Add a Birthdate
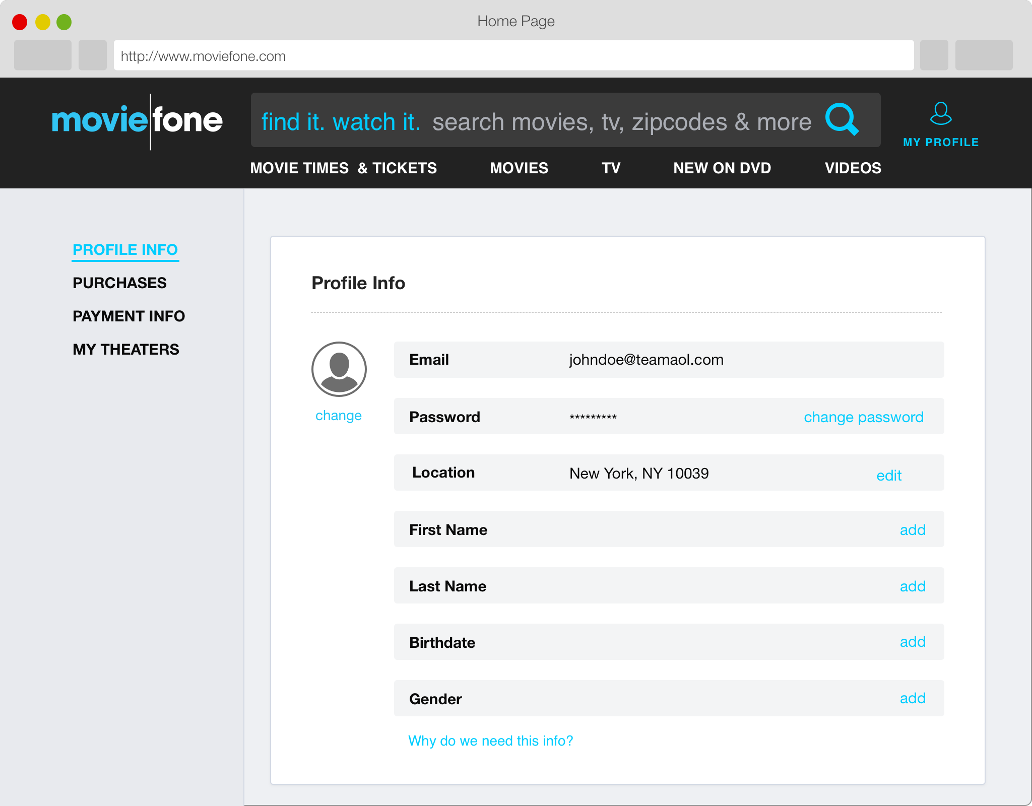 912,642
